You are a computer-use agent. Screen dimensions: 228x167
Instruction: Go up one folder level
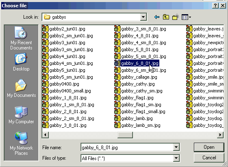coord(166,17)
